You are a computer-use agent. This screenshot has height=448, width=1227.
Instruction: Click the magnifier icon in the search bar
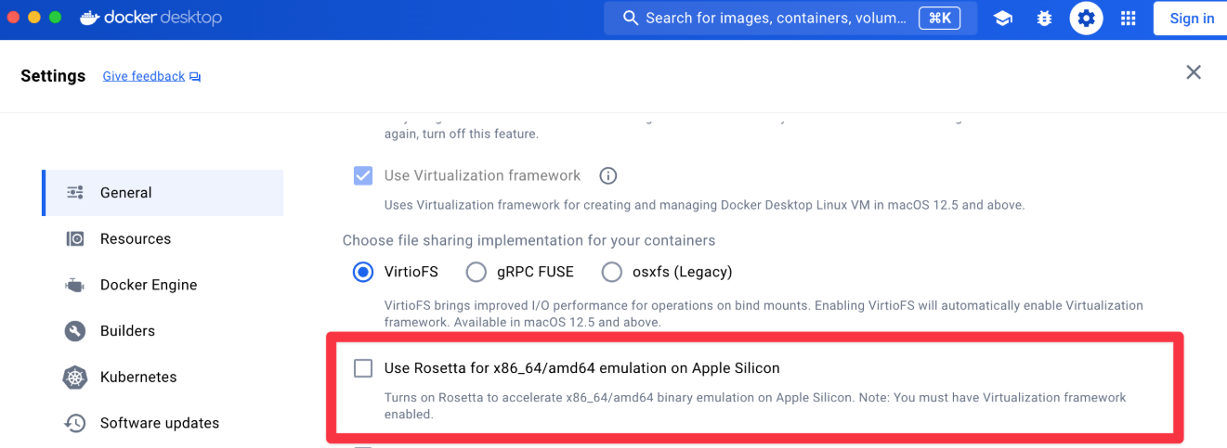[x=631, y=18]
